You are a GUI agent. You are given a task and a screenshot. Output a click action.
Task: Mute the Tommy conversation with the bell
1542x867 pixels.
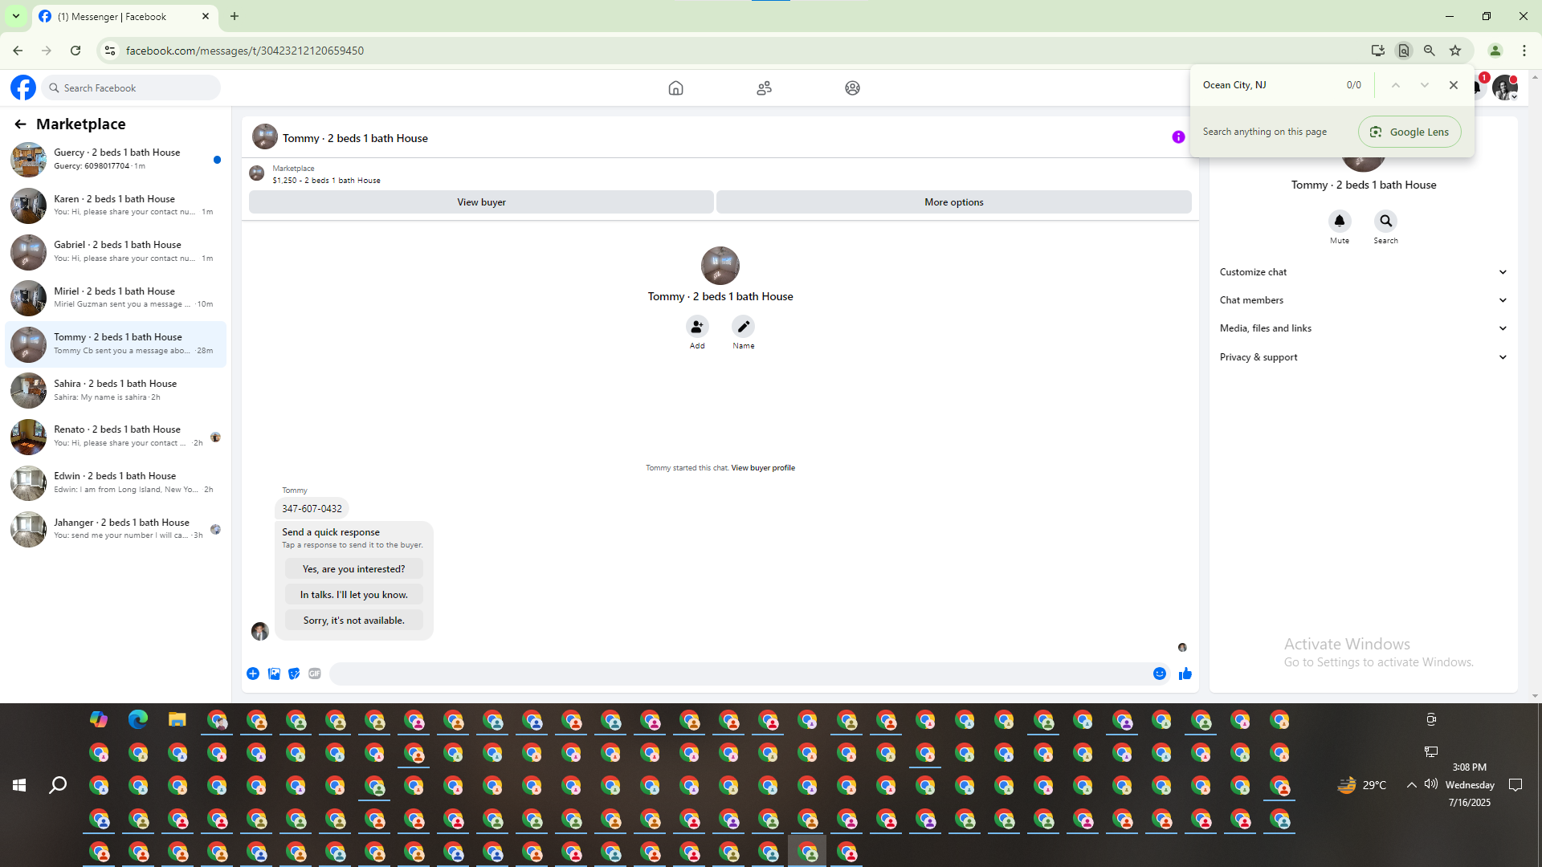click(x=1339, y=221)
